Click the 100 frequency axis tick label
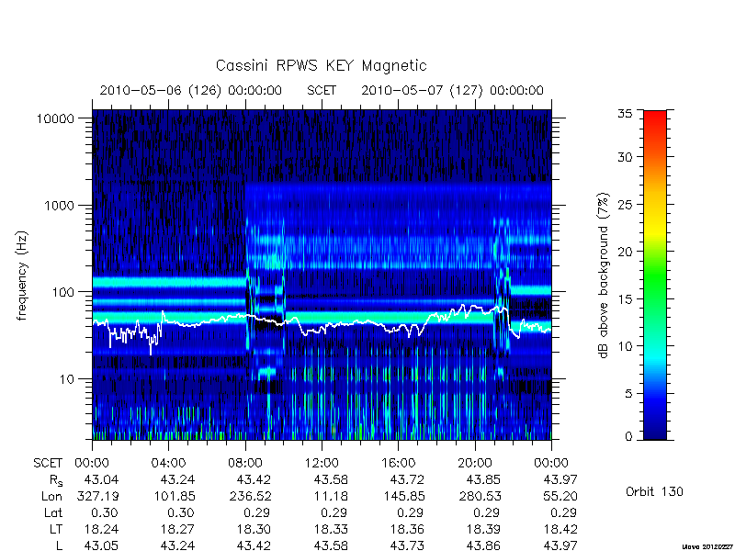 [x=63, y=292]
